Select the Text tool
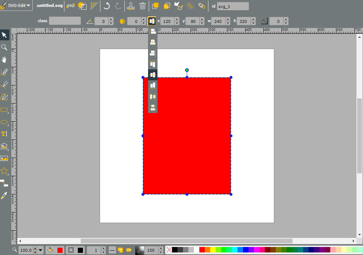 pos(4,134)
